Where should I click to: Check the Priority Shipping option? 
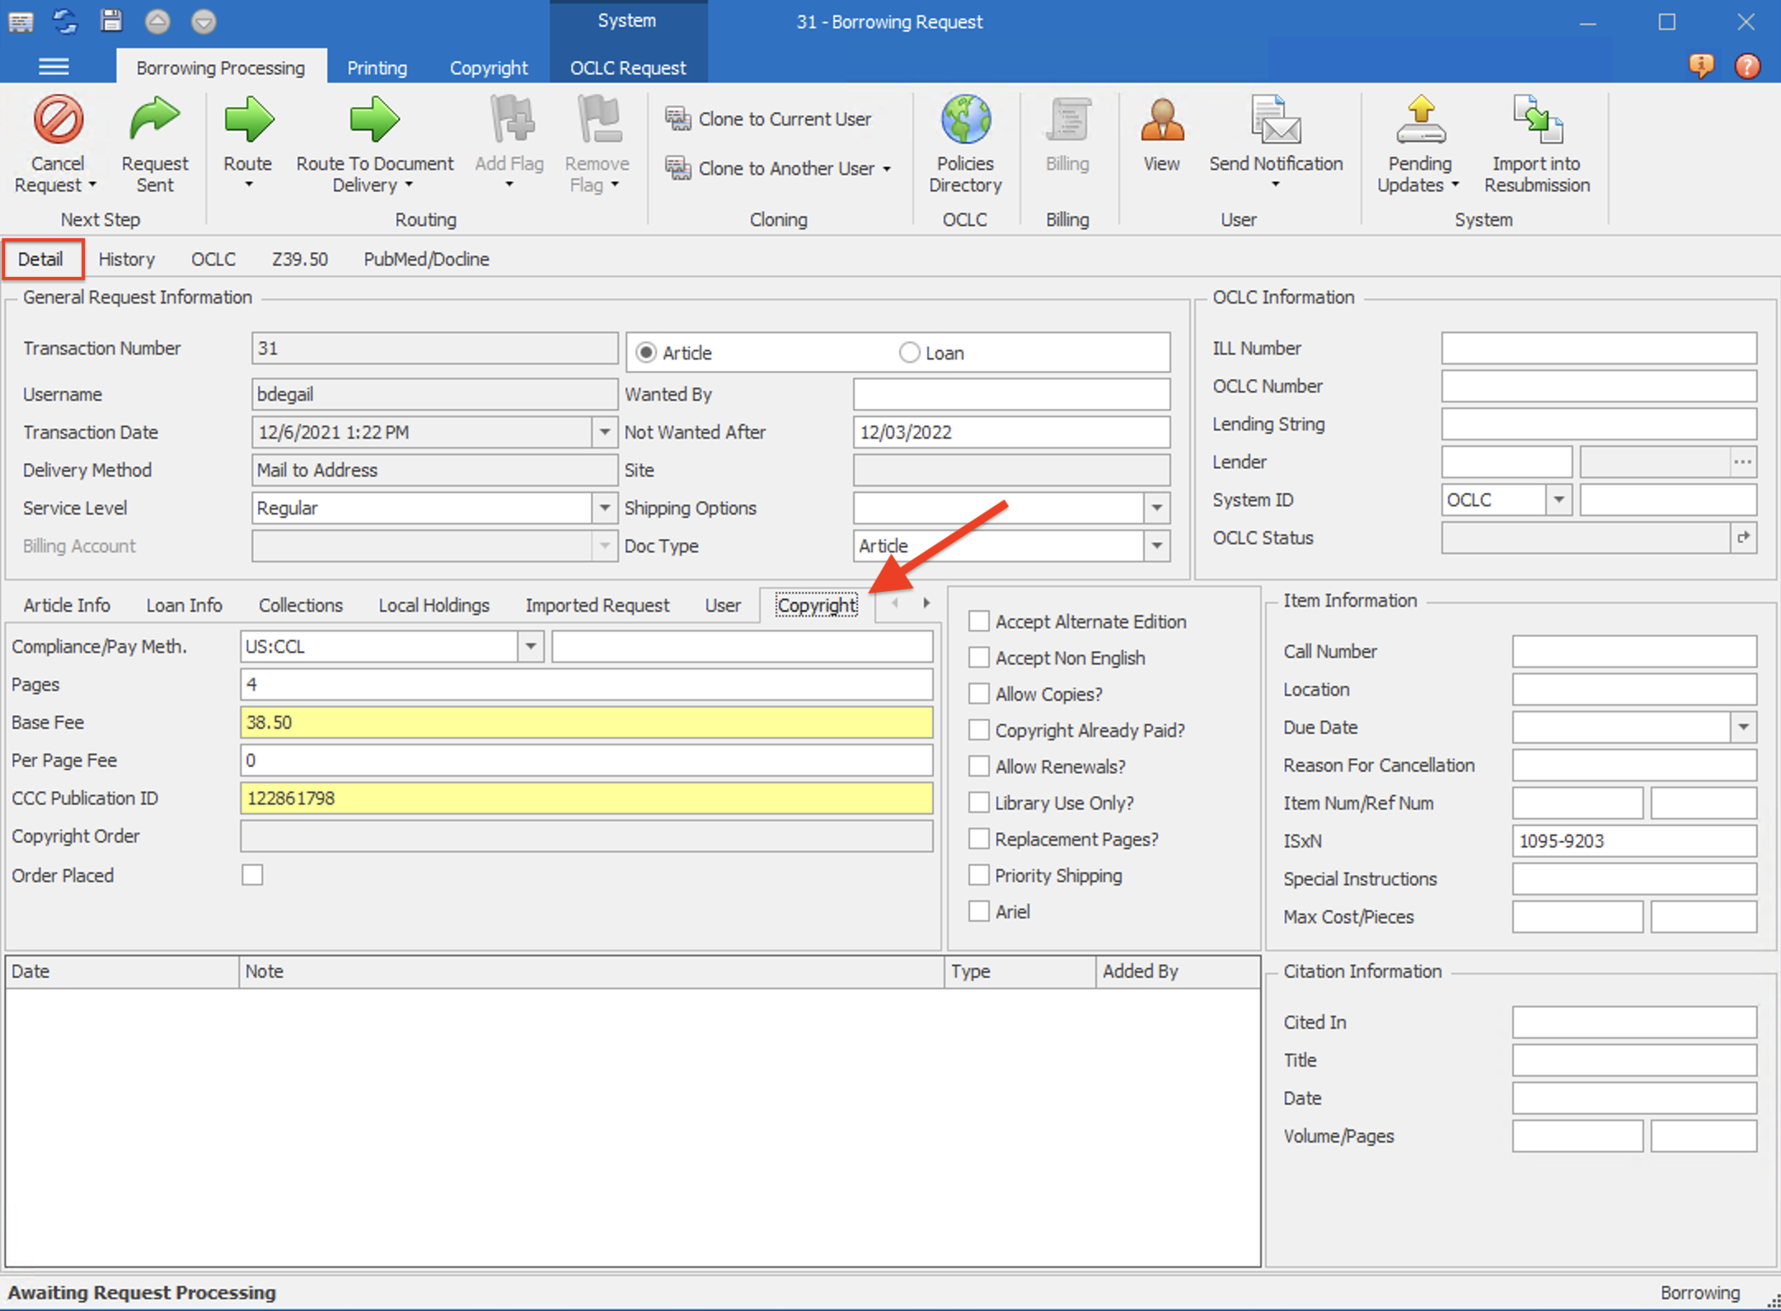coord(978,875)
